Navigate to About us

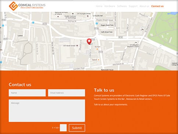coord(144,6)
